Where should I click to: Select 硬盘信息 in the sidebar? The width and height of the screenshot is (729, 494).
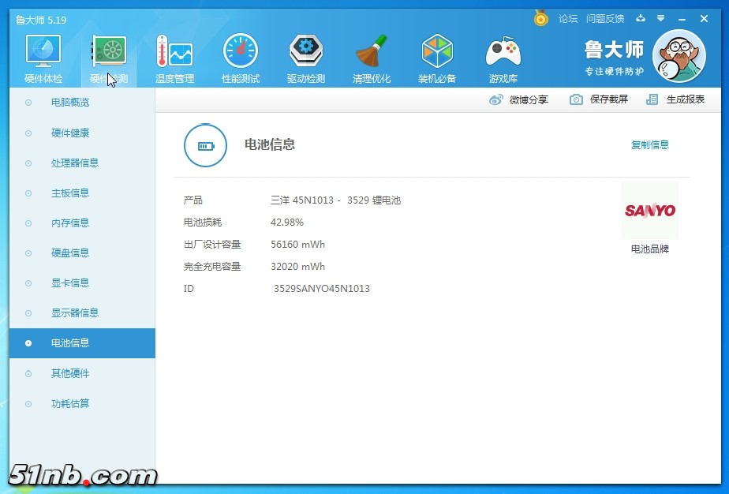[x=70, y=253]
